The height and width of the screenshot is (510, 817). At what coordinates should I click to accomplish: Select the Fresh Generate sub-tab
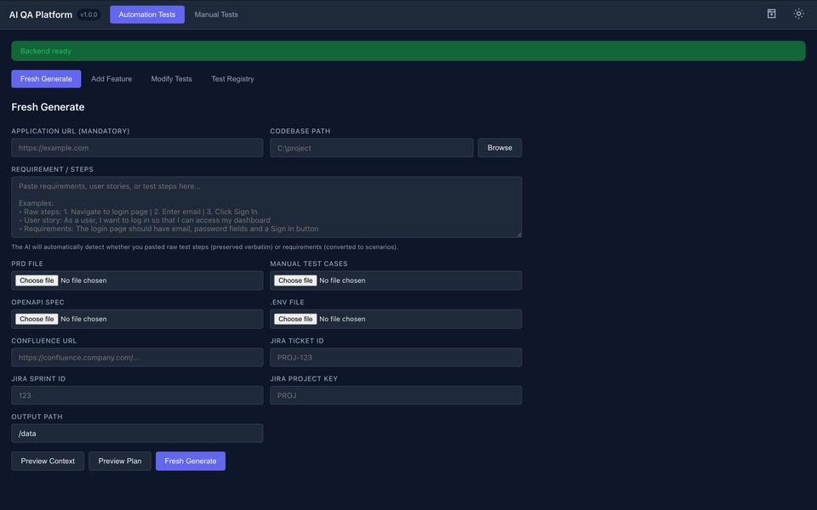(x=46, y=78)
